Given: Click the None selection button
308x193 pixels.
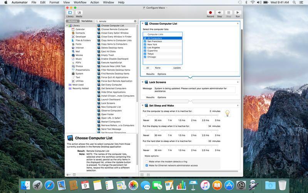Looking at the screenshot, I should [157, 68].
